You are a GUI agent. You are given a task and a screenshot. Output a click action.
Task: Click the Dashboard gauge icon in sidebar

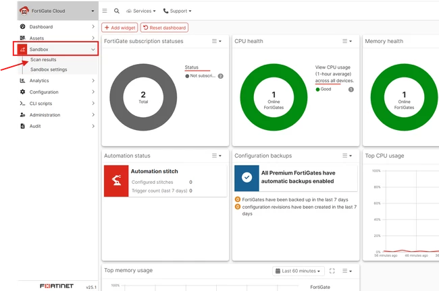pos(23,26)
